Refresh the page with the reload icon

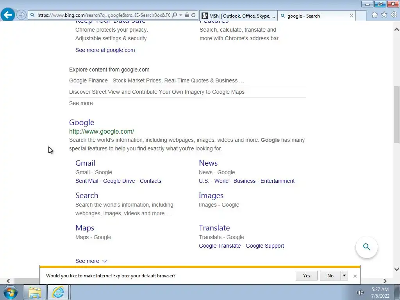193,15
